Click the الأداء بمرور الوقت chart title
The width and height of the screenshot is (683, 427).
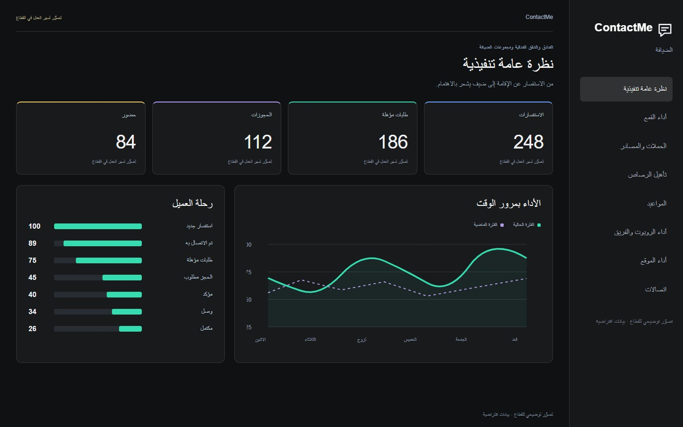pos(508,203)
